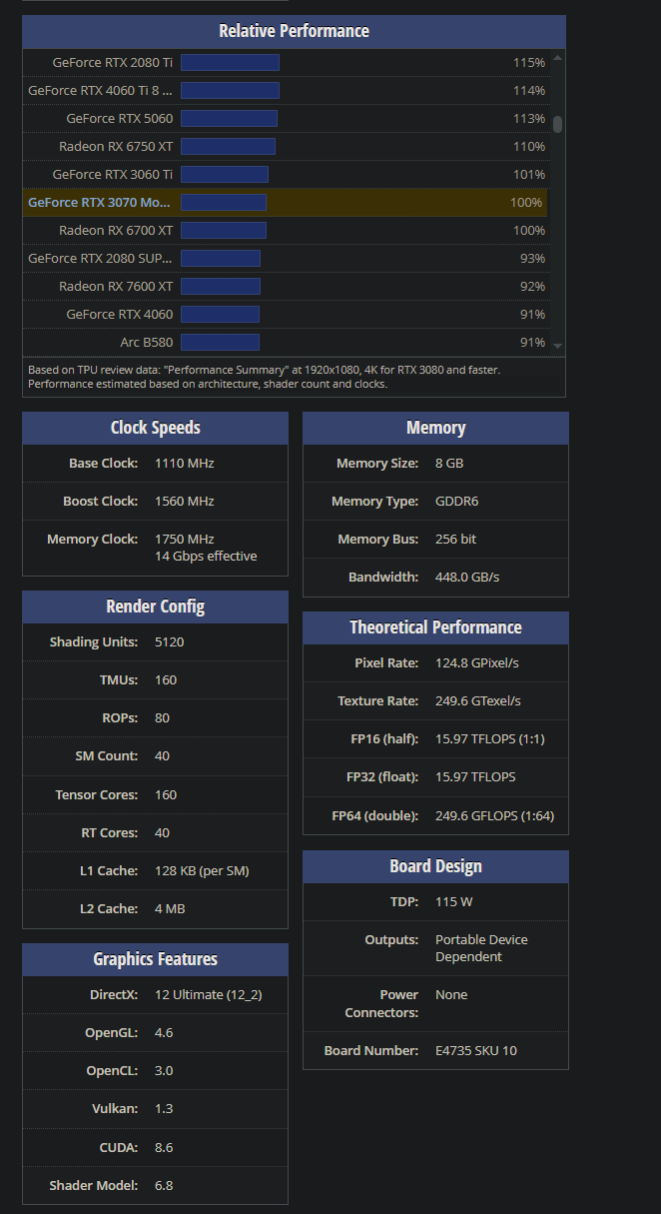
Task: Open GeForce RTX 4060 Ti 8 GB entry
Action: coord(100,90)
